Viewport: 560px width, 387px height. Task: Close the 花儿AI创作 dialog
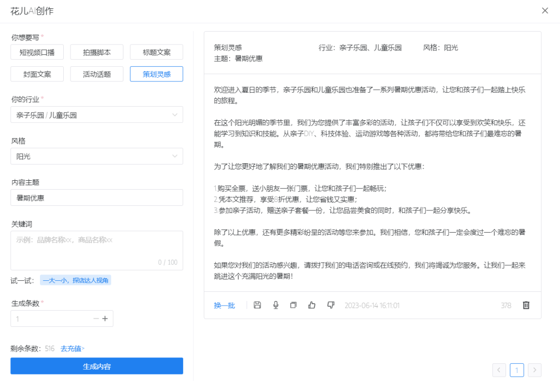coord(545,11)
